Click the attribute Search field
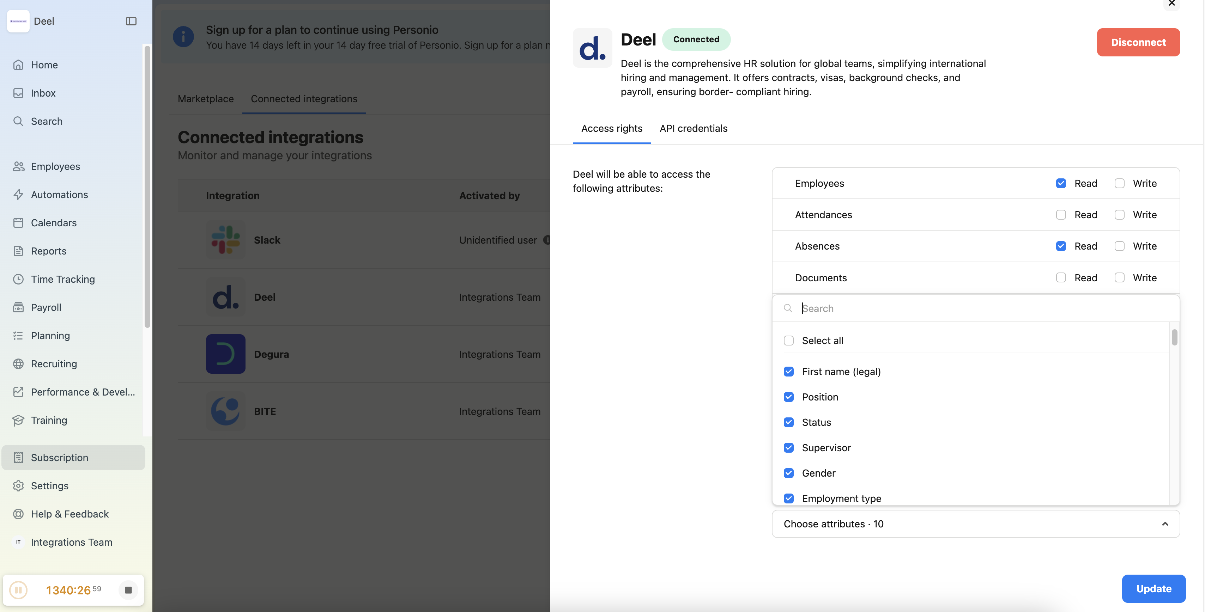Viewport: 1205px width, 612px height. point(975,308)
